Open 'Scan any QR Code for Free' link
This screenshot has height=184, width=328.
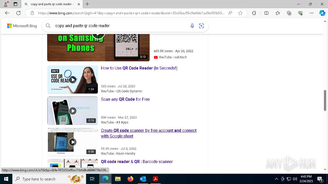pyautogui.click(x=125, y=99)
